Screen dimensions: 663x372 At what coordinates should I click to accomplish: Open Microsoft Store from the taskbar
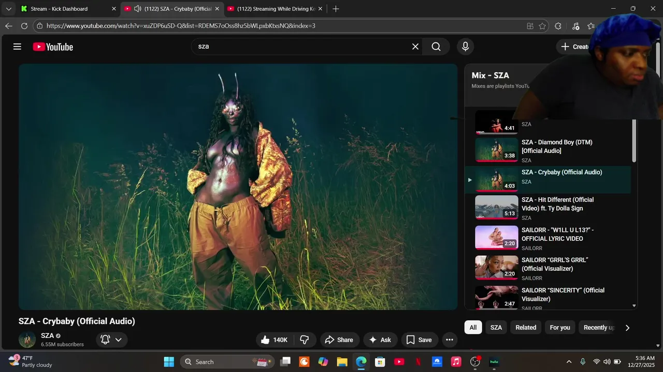tap(380, 362)
